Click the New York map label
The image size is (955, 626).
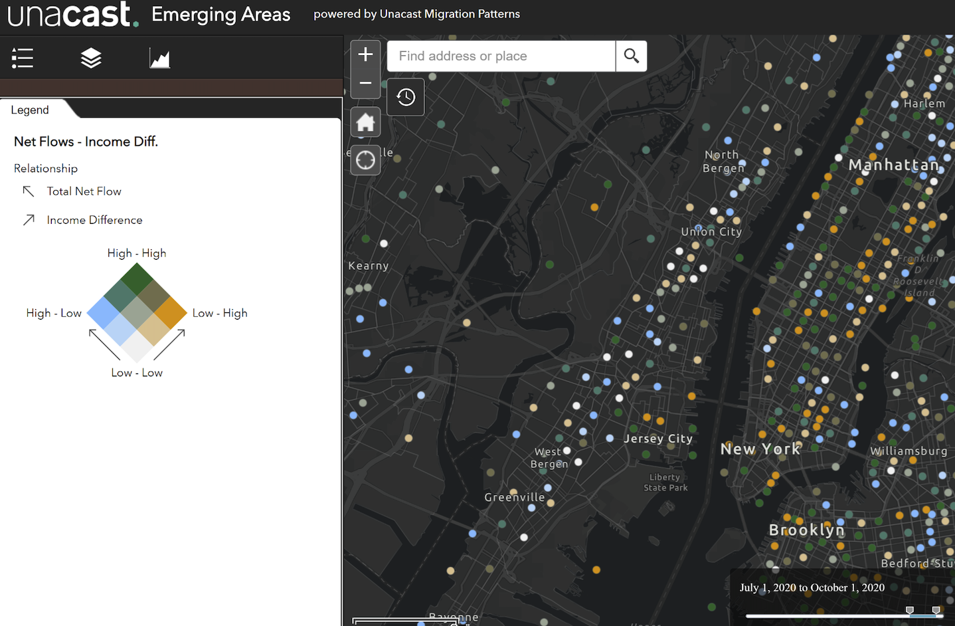click(x=761, y=449)
